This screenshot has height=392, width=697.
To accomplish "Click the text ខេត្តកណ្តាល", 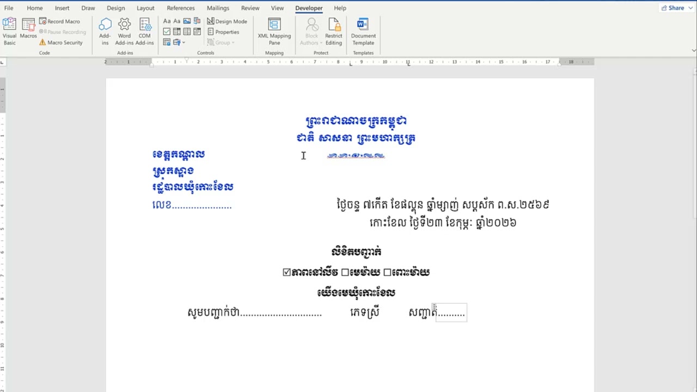I will pos(179,155).
